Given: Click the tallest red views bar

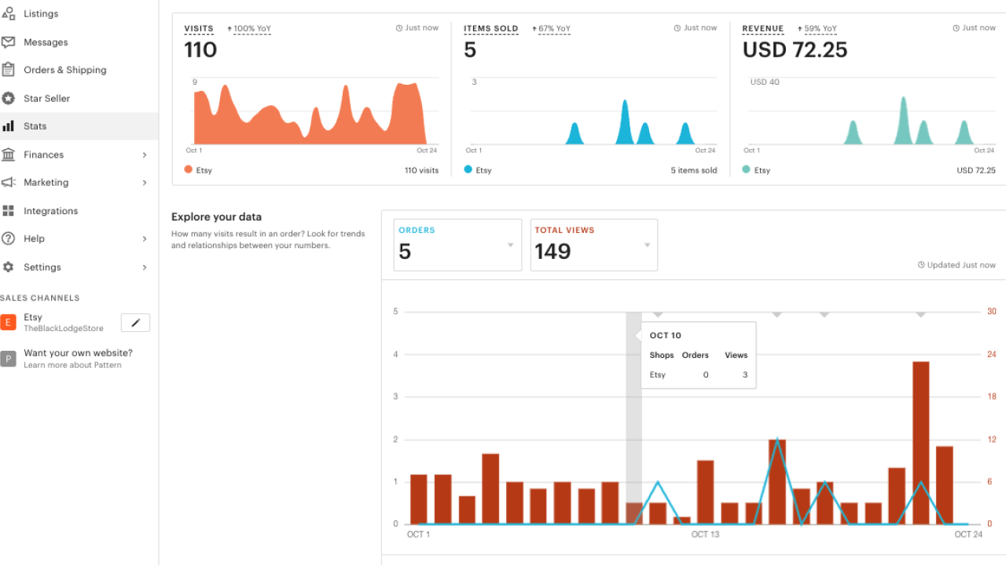Looking at the screenshot, I should point(921,443).
